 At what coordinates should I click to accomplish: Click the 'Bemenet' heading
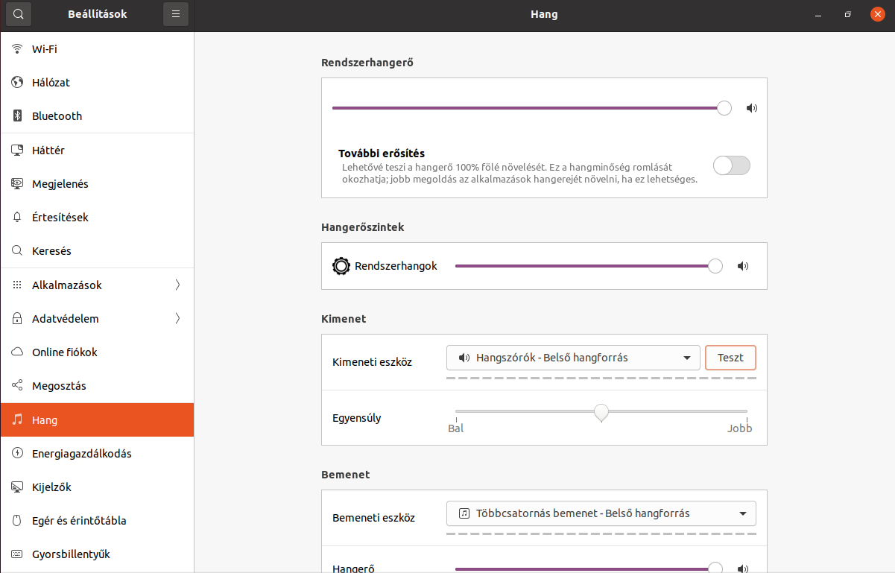(346, 475)
